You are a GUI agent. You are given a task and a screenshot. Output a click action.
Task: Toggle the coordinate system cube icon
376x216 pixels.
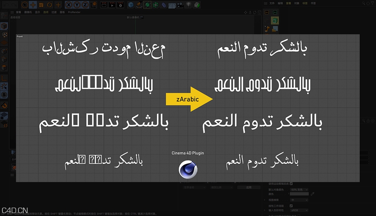pos(94,5)
